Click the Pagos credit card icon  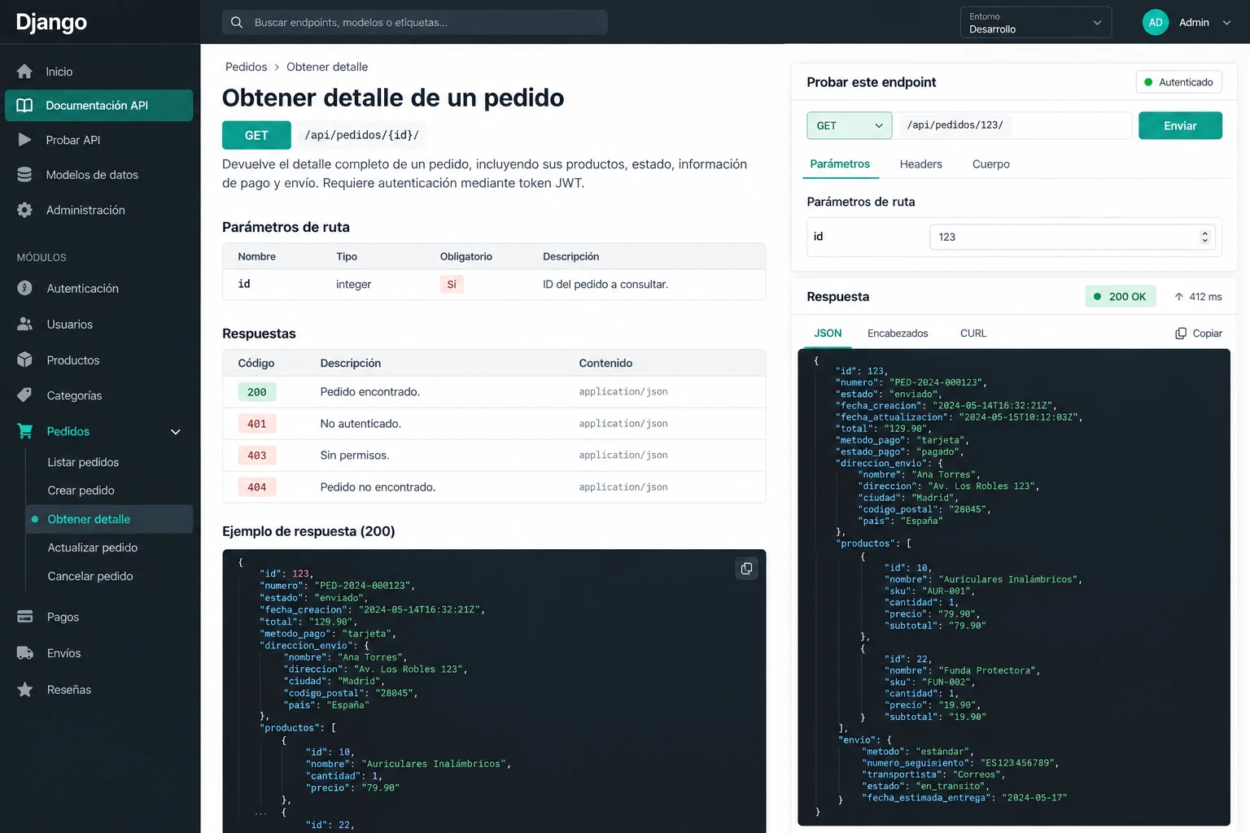point(25,617)
